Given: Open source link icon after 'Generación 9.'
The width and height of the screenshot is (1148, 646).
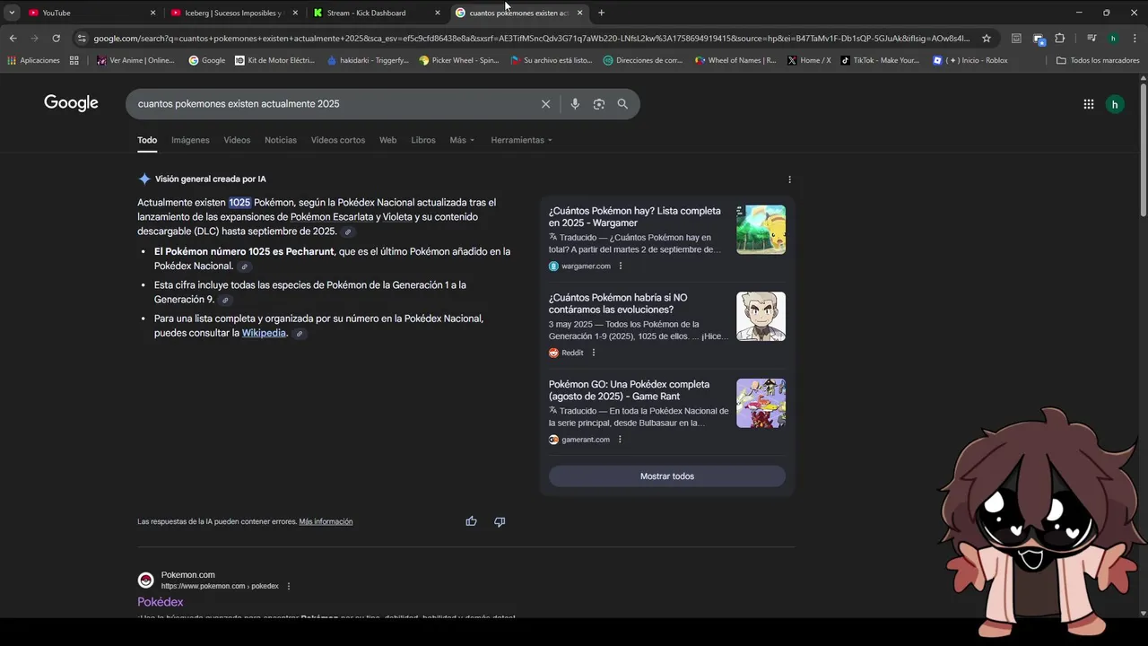Looking at the screenshot, I should tap(225, 300).
